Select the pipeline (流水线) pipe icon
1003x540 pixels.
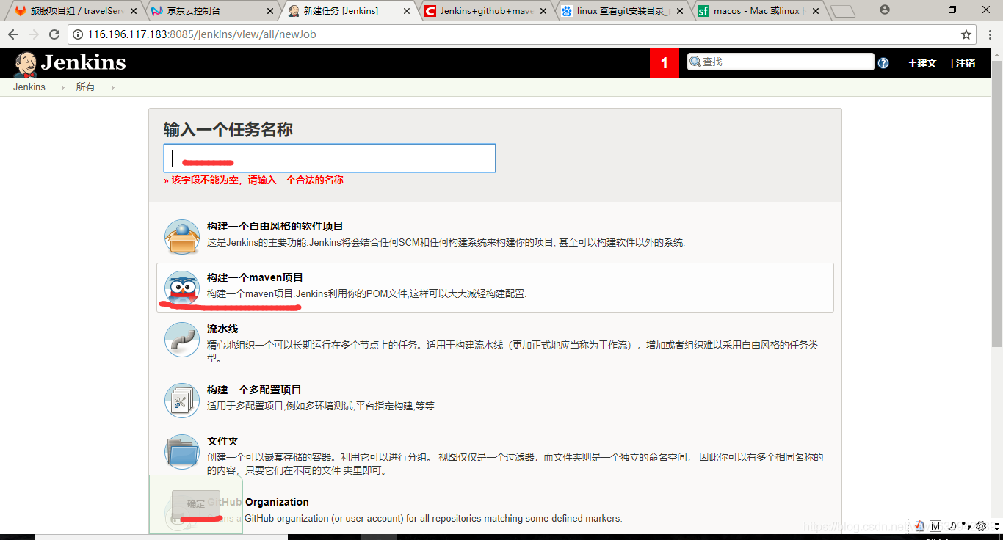coord(182,340)
